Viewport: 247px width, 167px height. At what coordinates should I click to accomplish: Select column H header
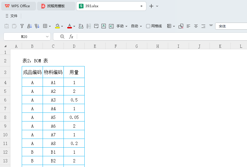(x=157, y=46)
